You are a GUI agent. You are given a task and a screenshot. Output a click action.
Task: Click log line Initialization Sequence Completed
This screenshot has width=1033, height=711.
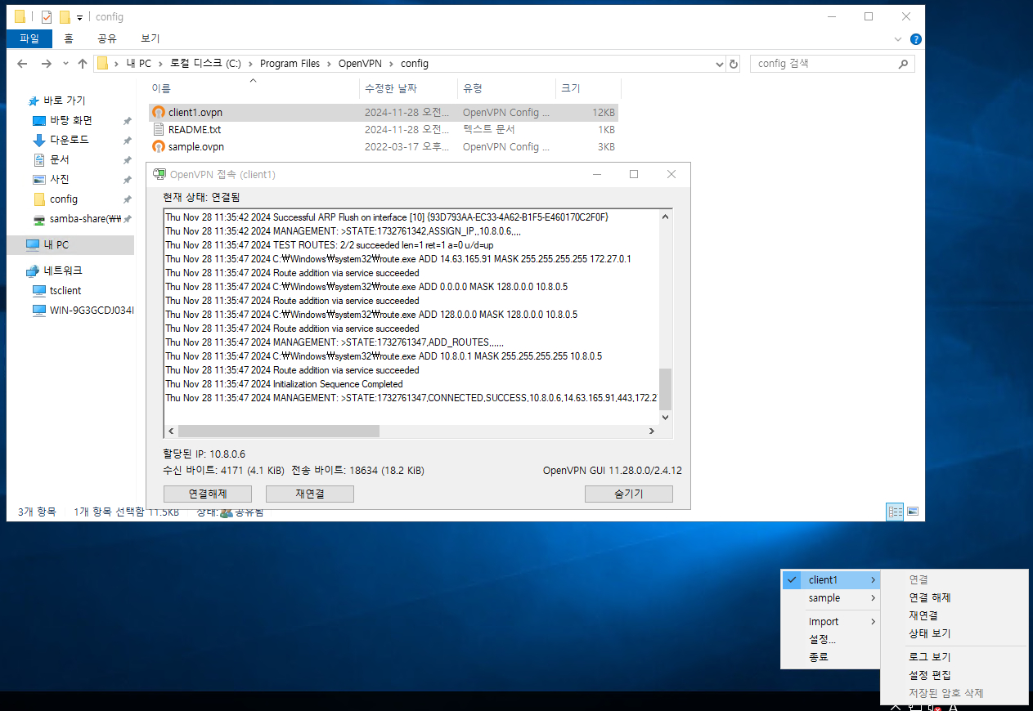[x=284, y=384]
